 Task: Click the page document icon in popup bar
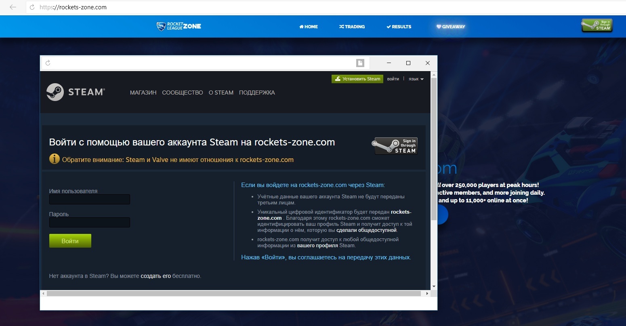tap(360, 63)
